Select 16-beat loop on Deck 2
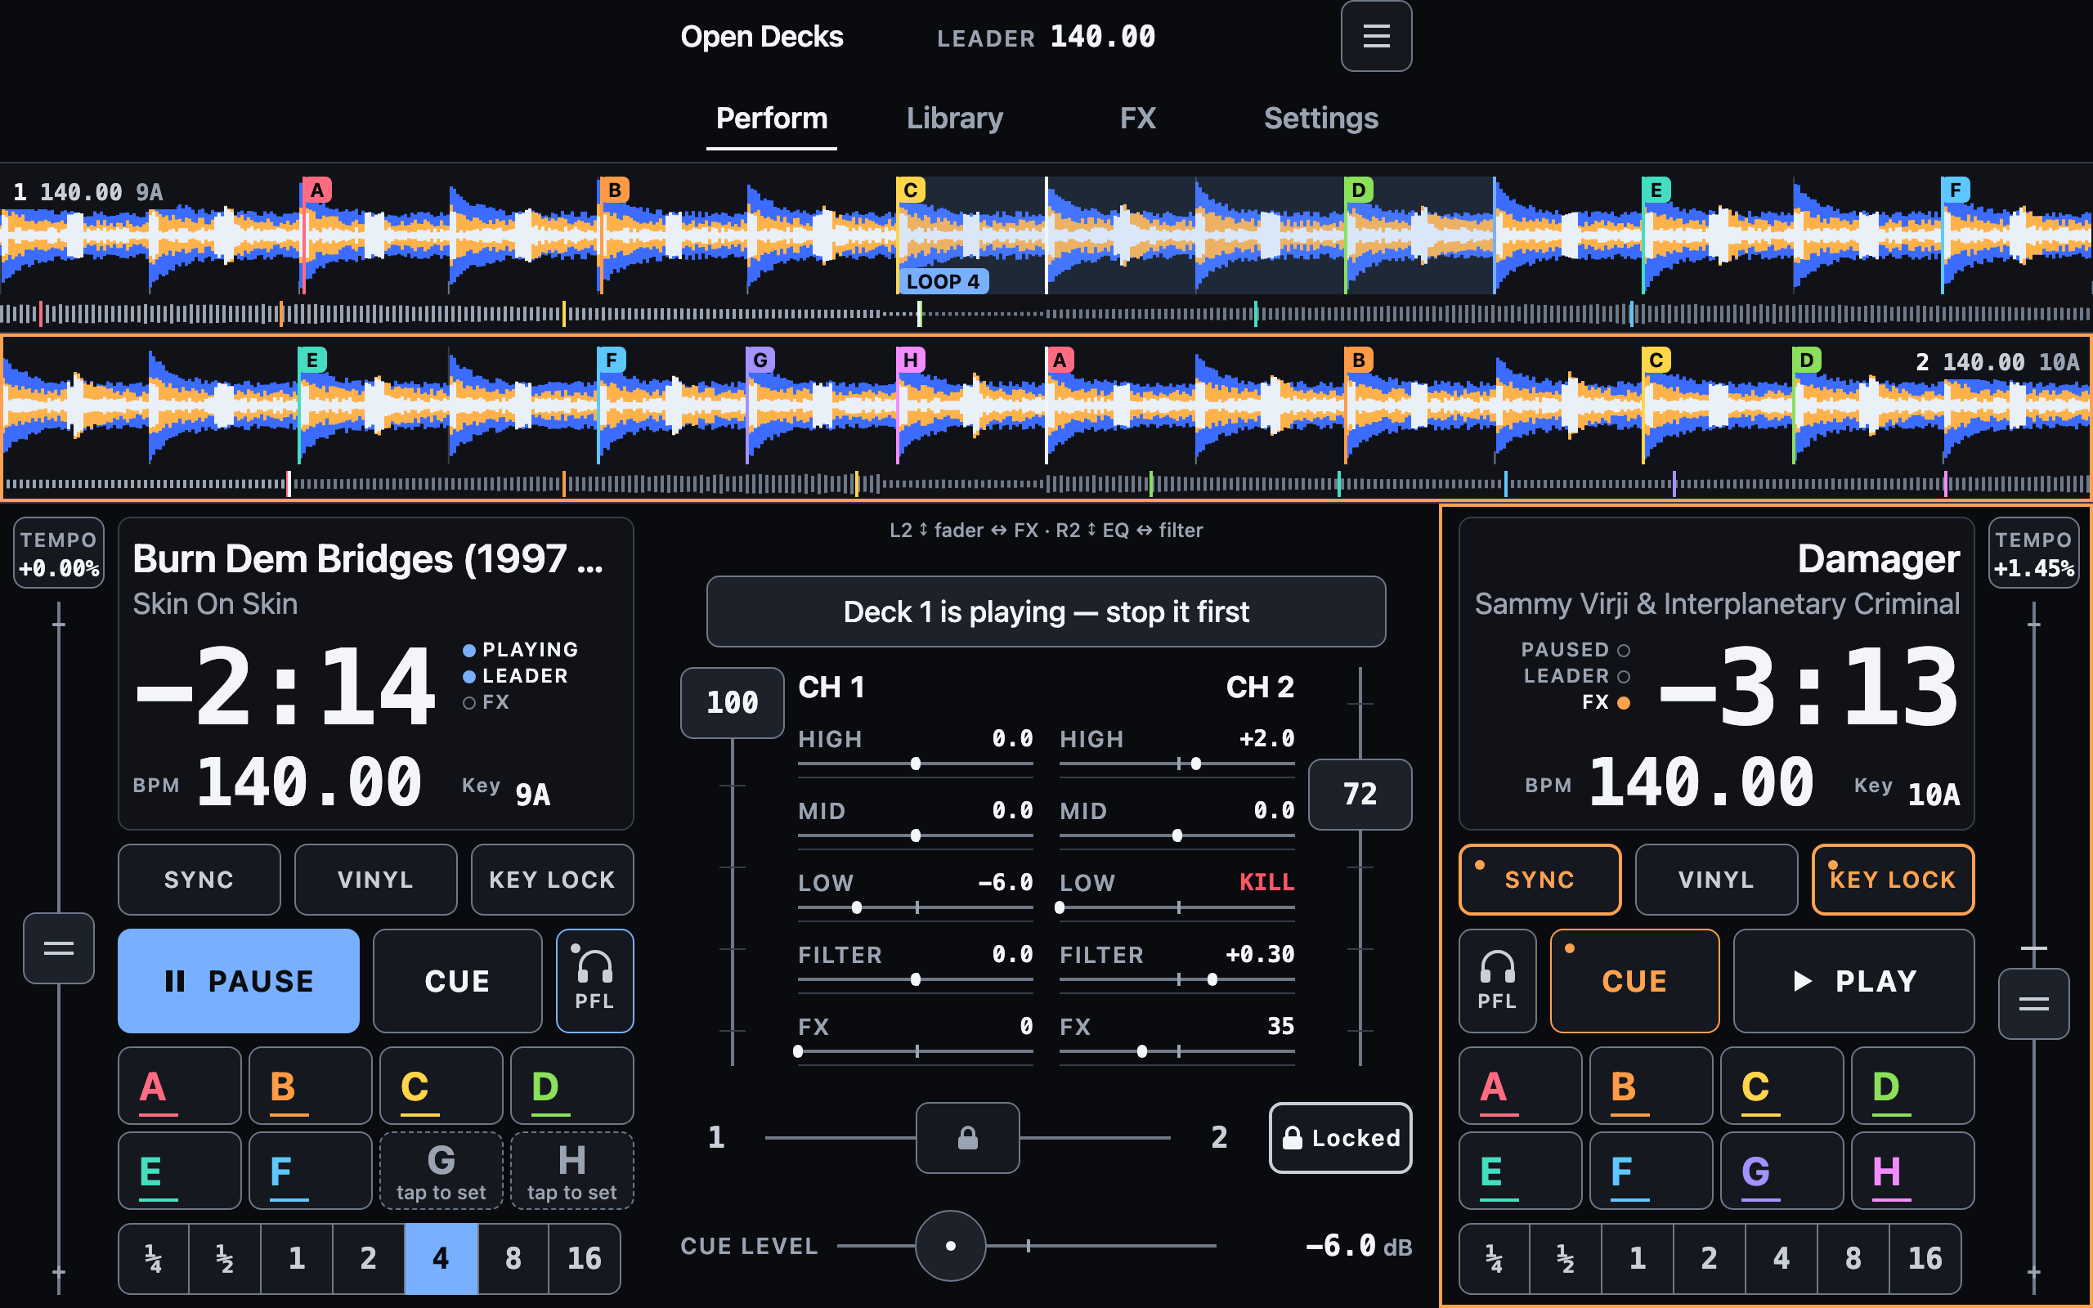Screen dimensions: 2093x1308 (1925, 1259)
